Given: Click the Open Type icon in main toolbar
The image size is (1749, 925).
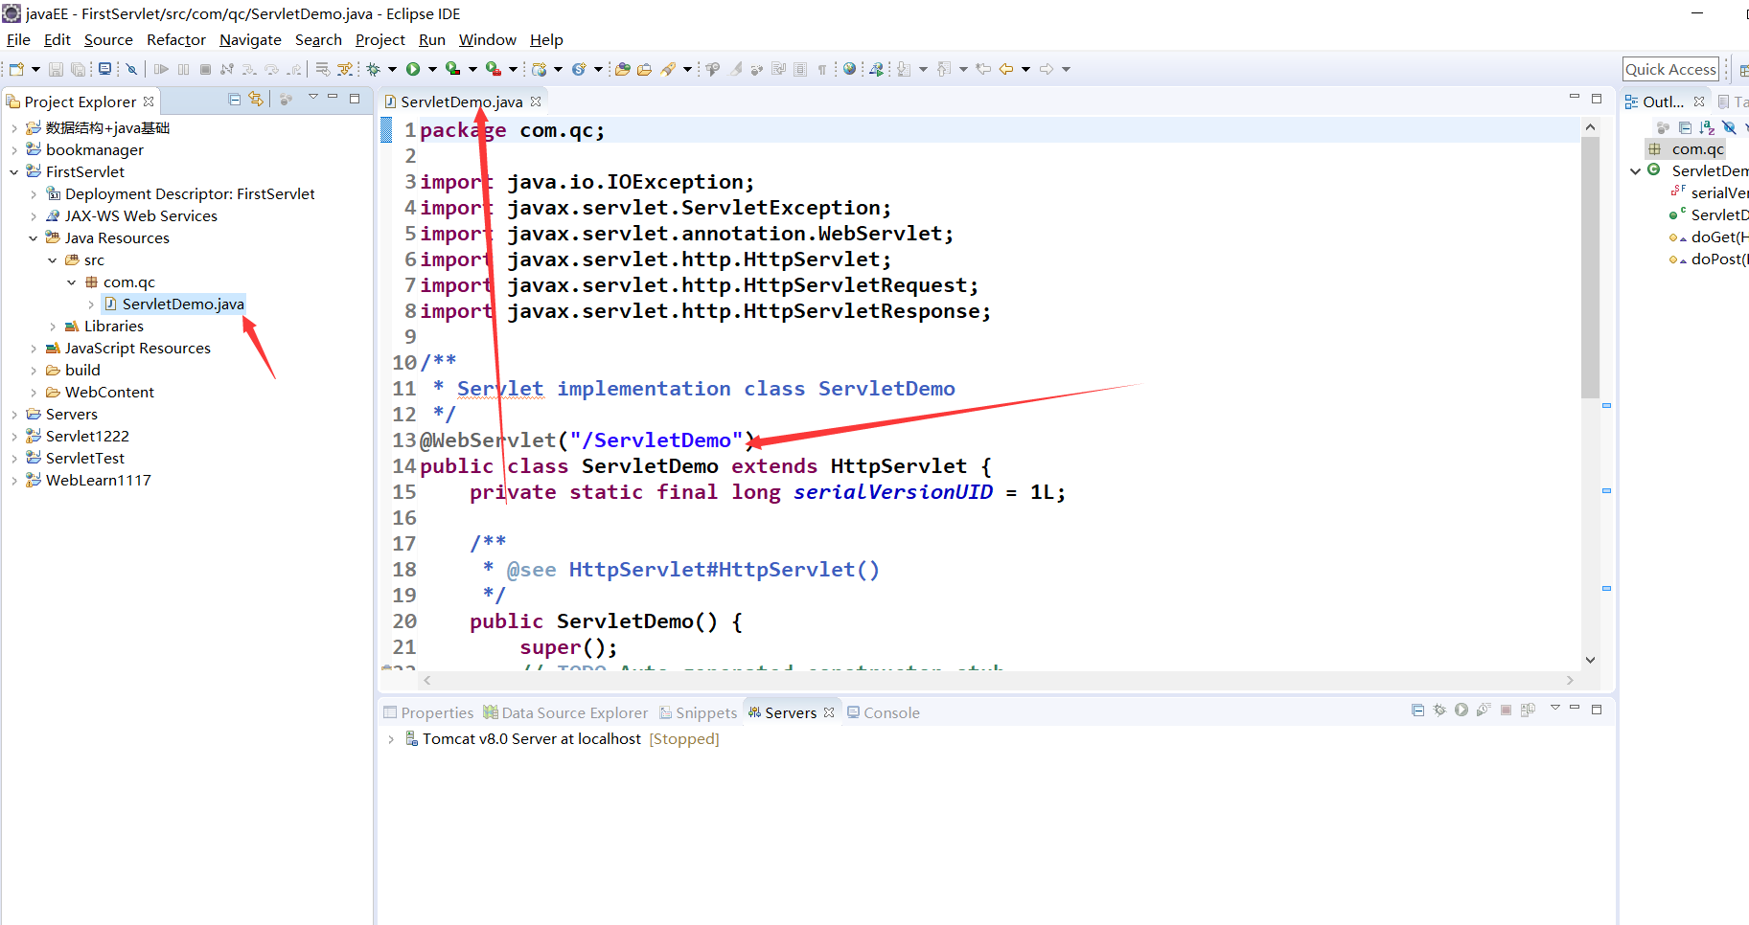Looking at the screenshot, I should click(x=622, y=69).
